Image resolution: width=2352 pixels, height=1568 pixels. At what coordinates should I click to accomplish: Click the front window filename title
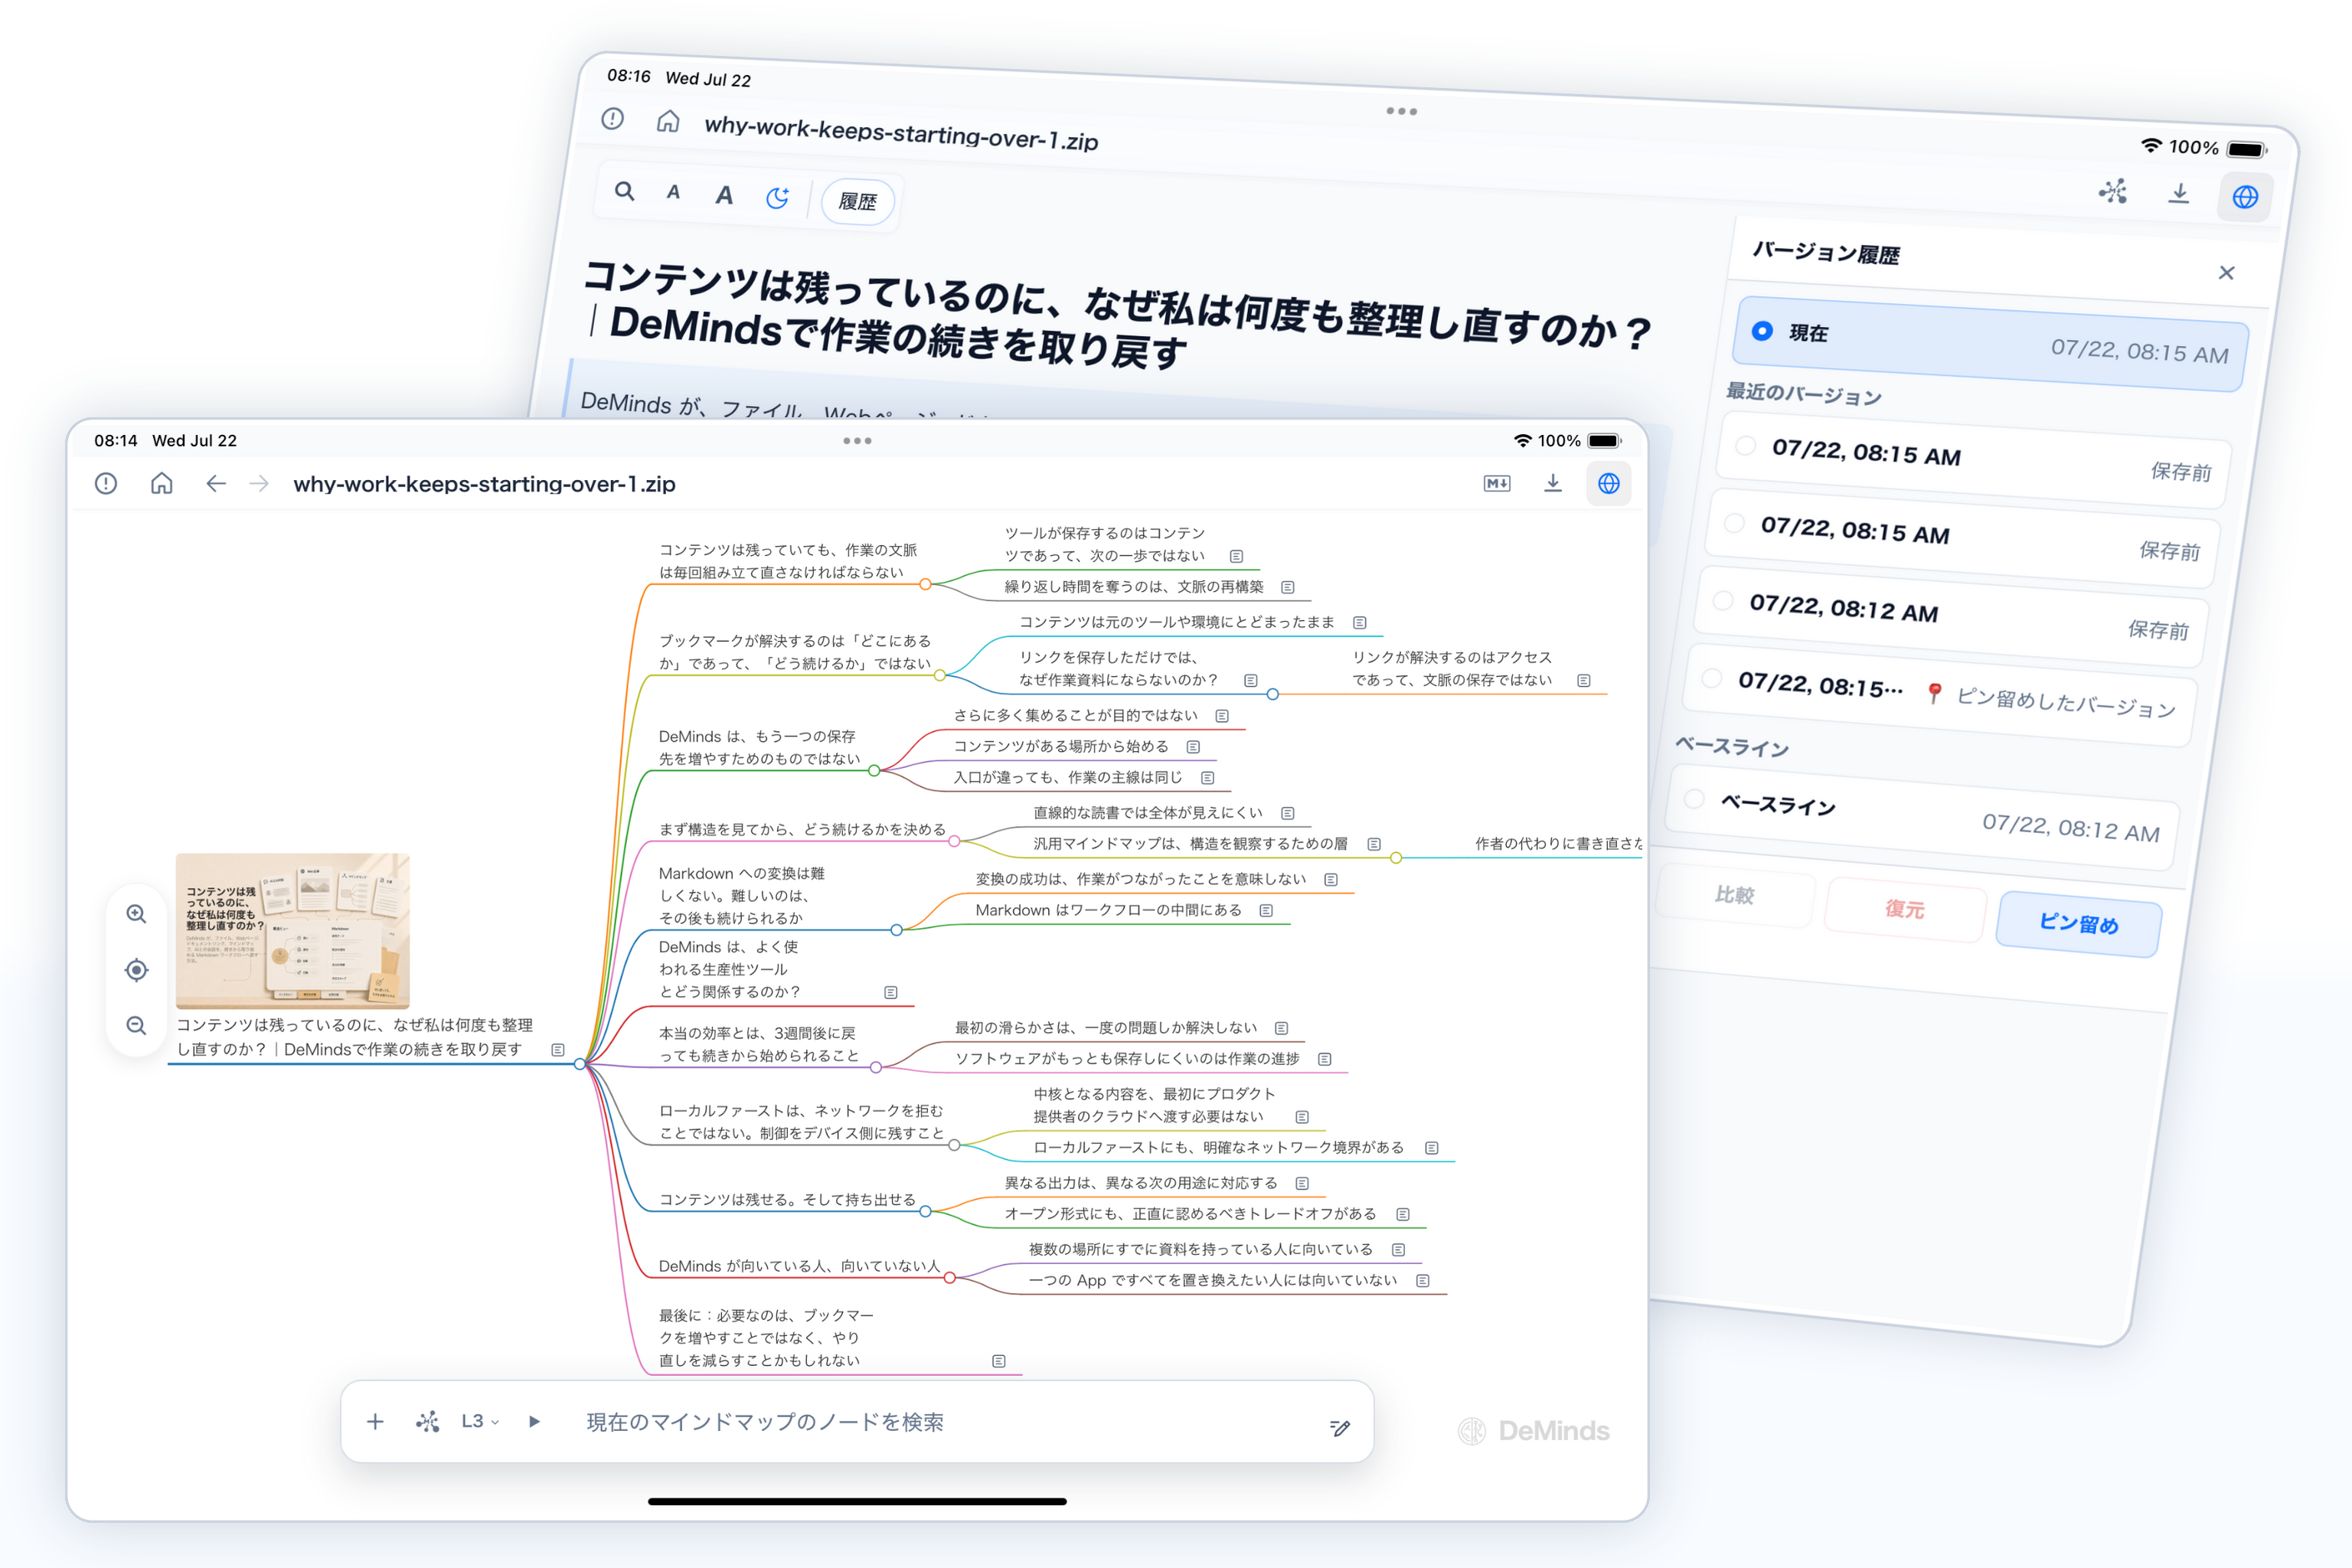[x=484, y=484]
